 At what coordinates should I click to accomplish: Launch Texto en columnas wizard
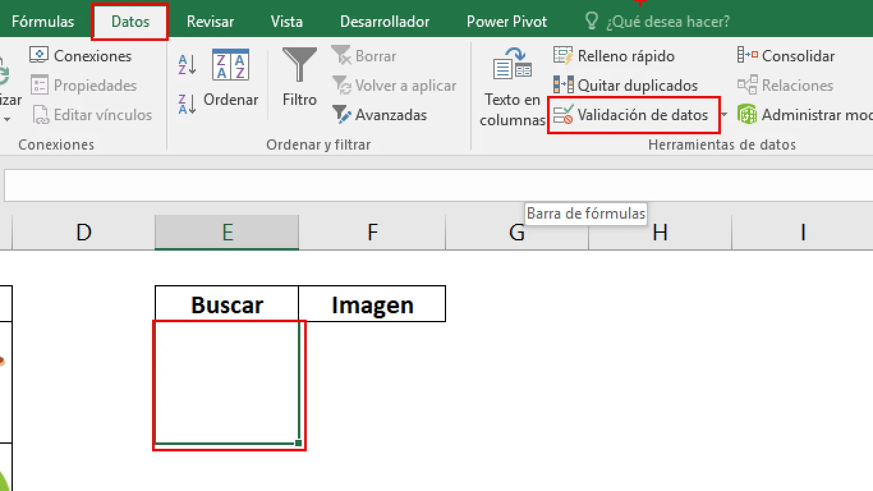tap(513, 87)
